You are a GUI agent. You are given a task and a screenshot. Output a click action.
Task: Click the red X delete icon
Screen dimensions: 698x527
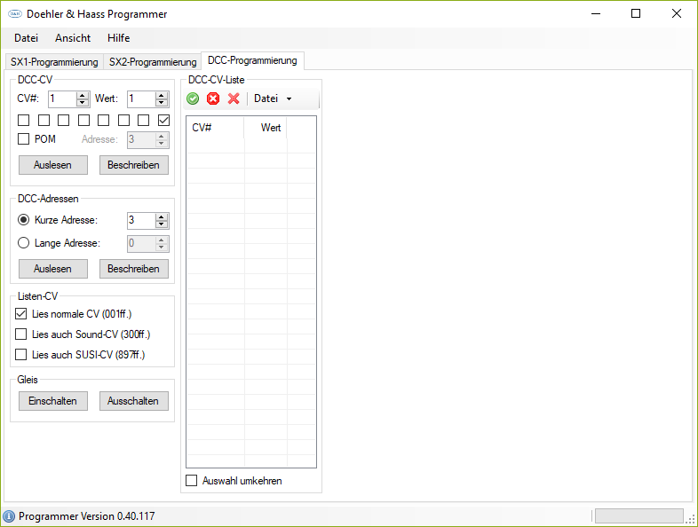pos(234,98)
